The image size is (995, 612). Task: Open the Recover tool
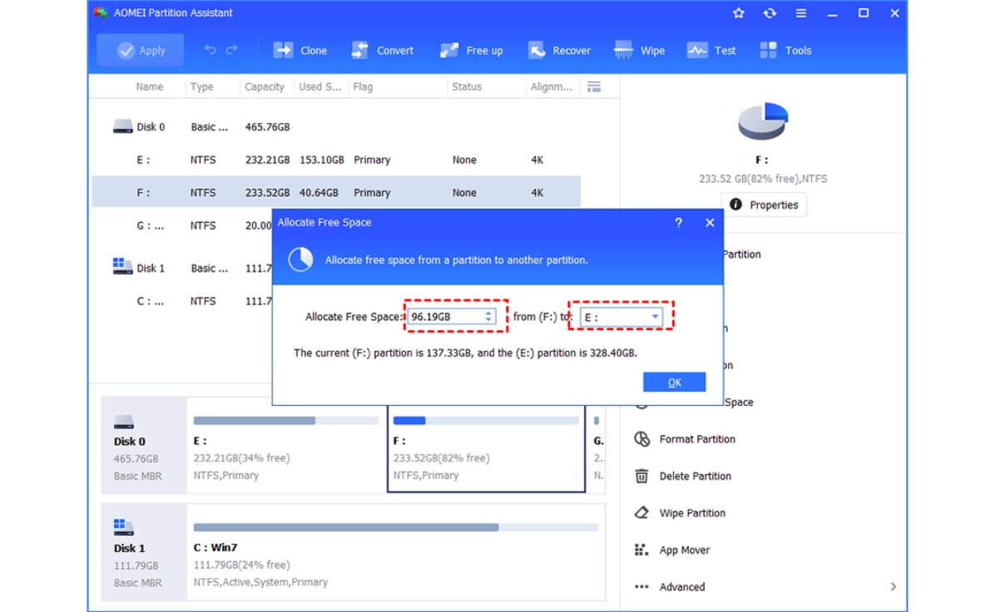(x=559, y=50)
